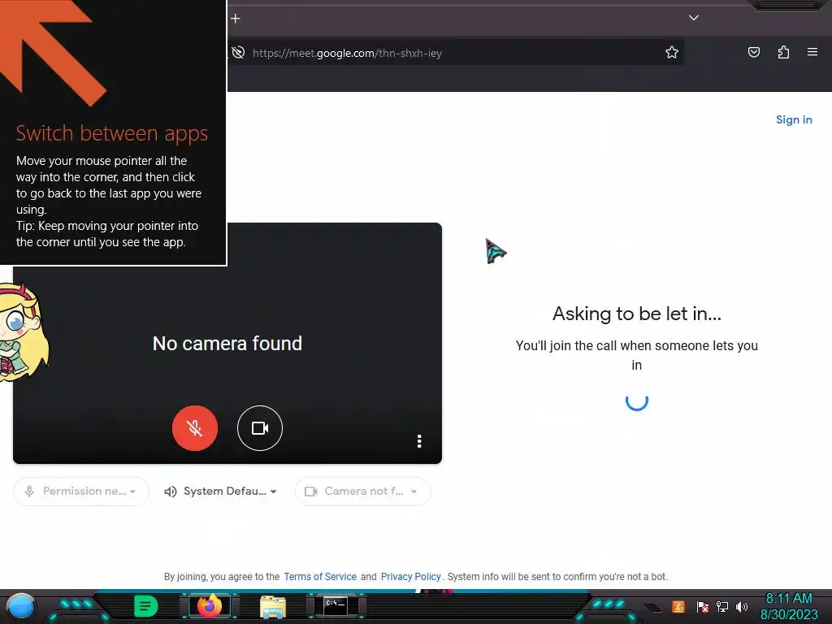
Task: Open the three-dot more options menu
Action: tap(419, 441)
